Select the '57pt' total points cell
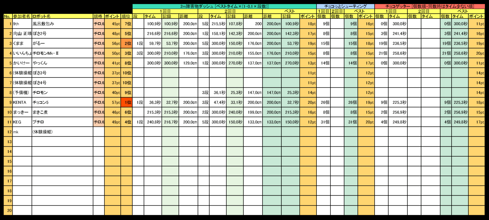The image size is (489, 220). [x=113, y=102]
